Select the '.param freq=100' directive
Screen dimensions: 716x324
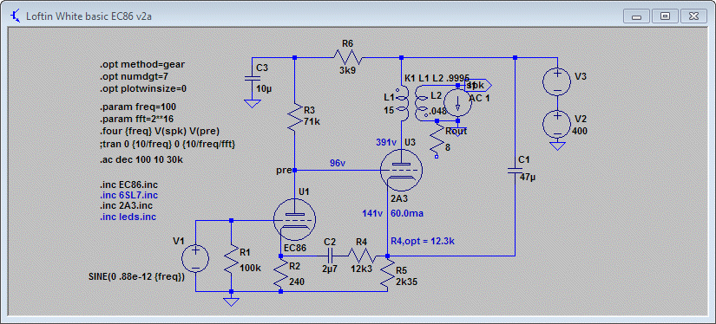(x=137, y=107)
